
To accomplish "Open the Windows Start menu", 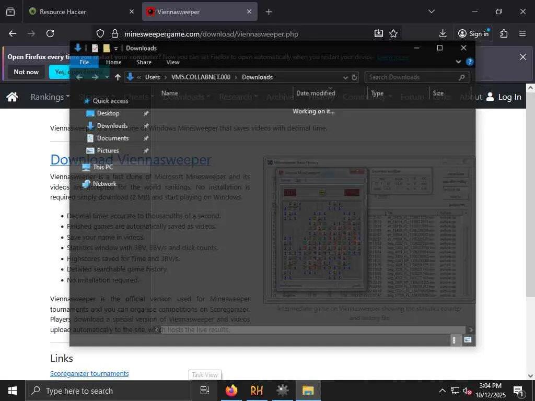I will (x=13, y=391).
